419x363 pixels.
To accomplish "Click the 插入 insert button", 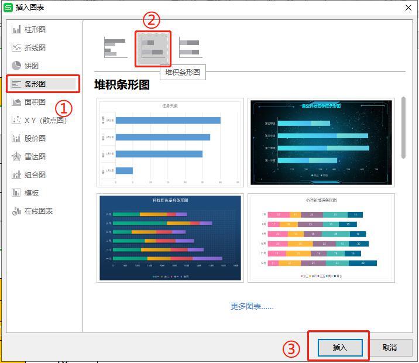I will [340, 348].
